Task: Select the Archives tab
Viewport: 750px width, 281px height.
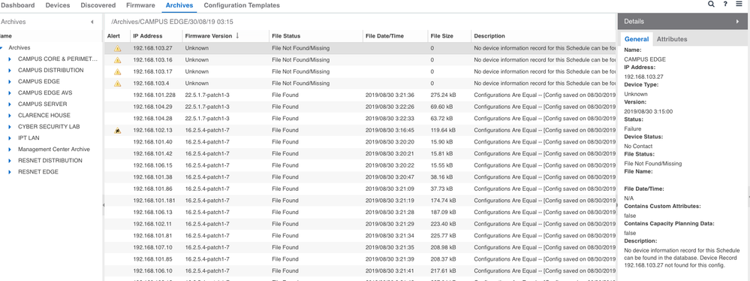Action: coord(179,5)
